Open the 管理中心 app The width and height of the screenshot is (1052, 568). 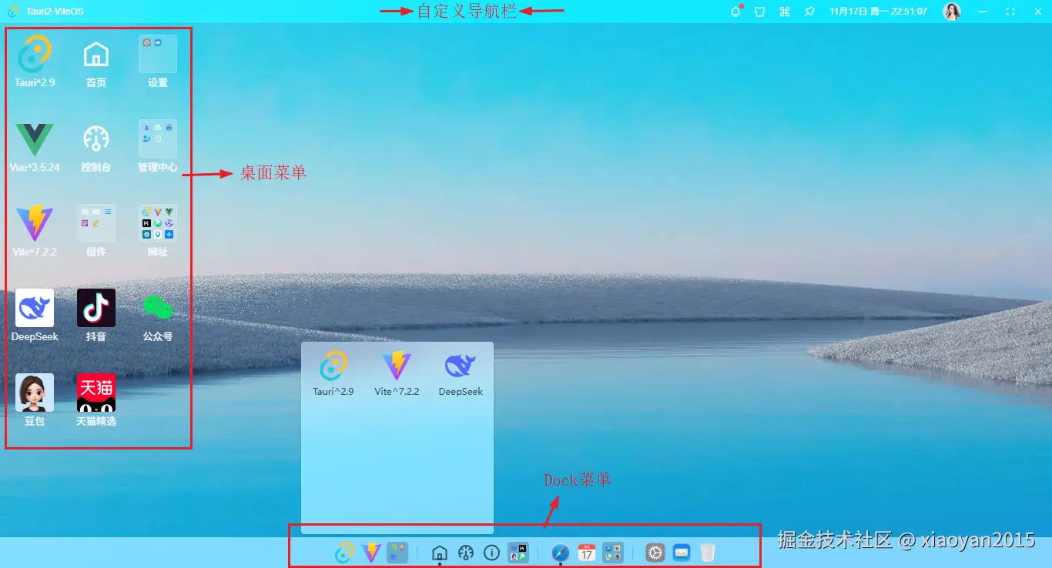pos(157,139)
